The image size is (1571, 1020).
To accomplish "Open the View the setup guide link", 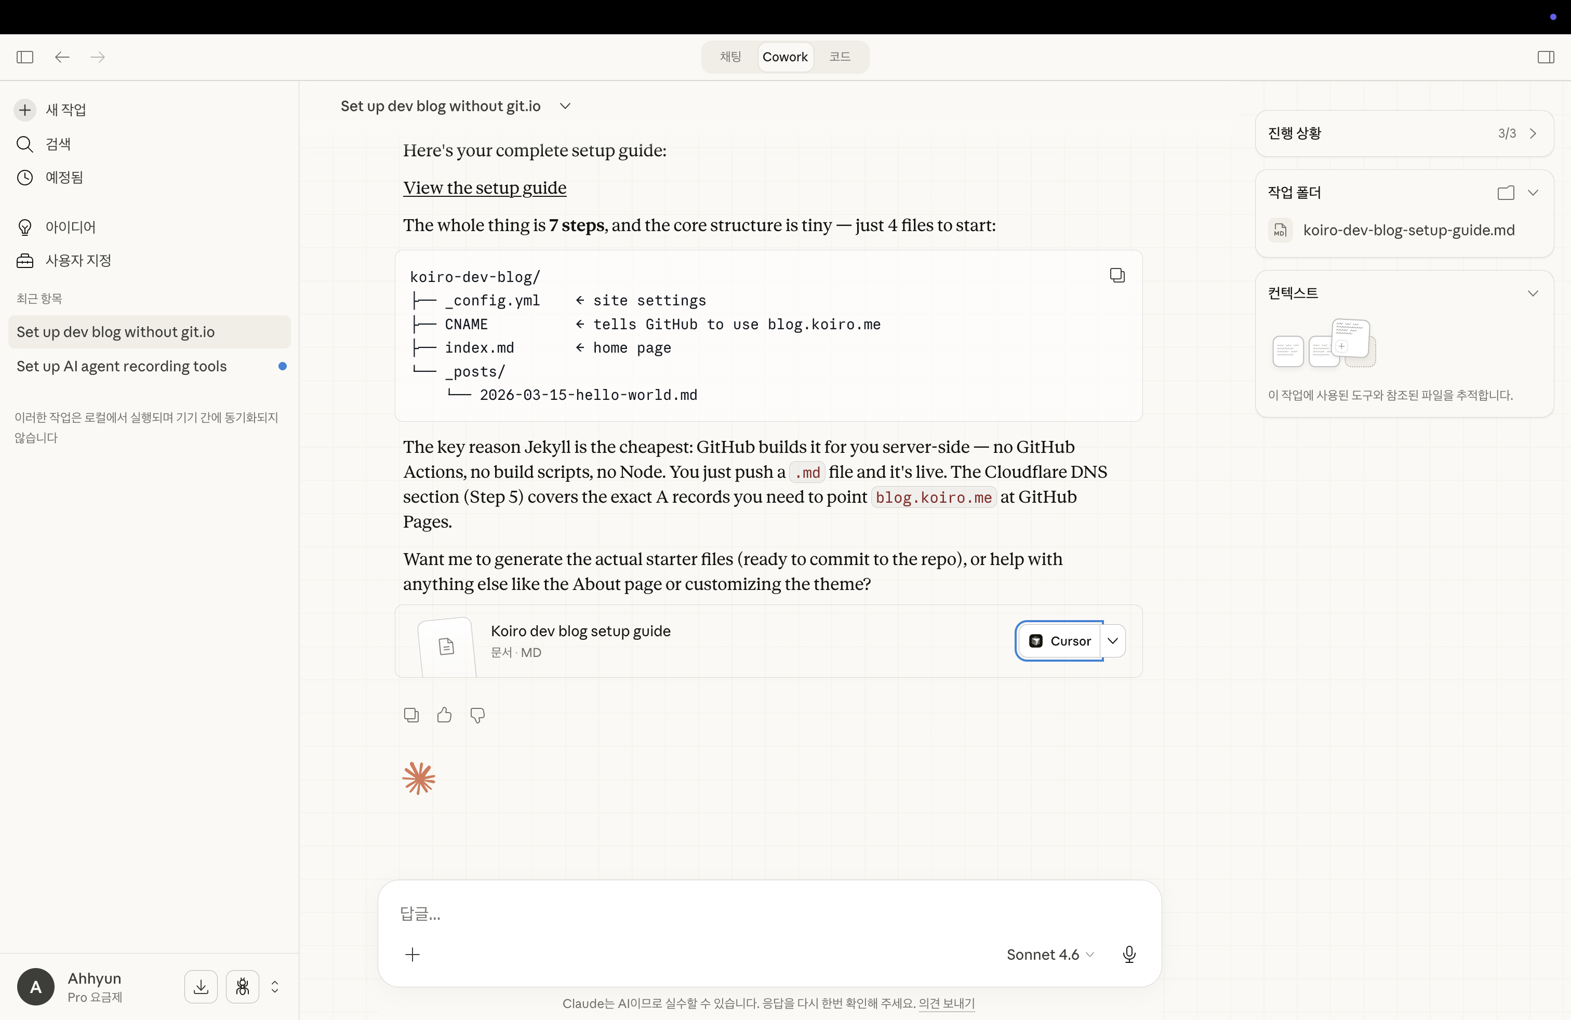I will click(485, 188).
